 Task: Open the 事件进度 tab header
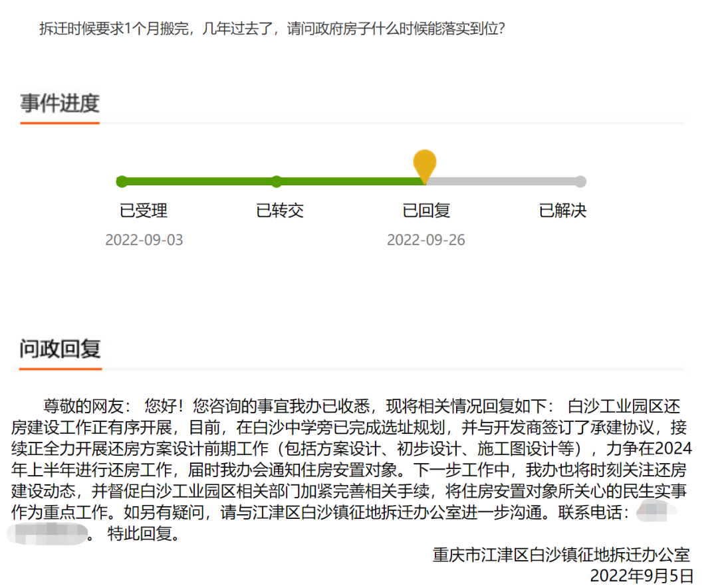pos(59,104)
